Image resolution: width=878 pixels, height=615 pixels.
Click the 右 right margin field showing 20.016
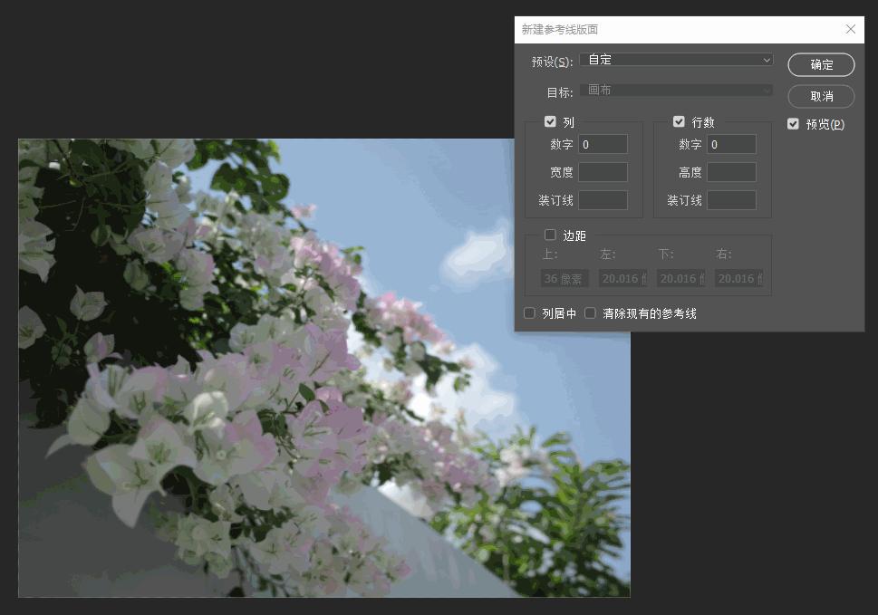point(739,278)
